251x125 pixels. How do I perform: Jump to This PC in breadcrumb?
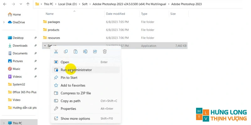49,4
